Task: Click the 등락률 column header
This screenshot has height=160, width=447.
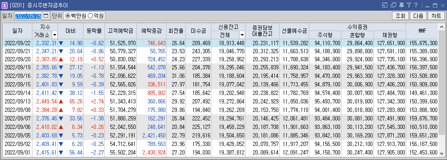Action: [94, 31]
